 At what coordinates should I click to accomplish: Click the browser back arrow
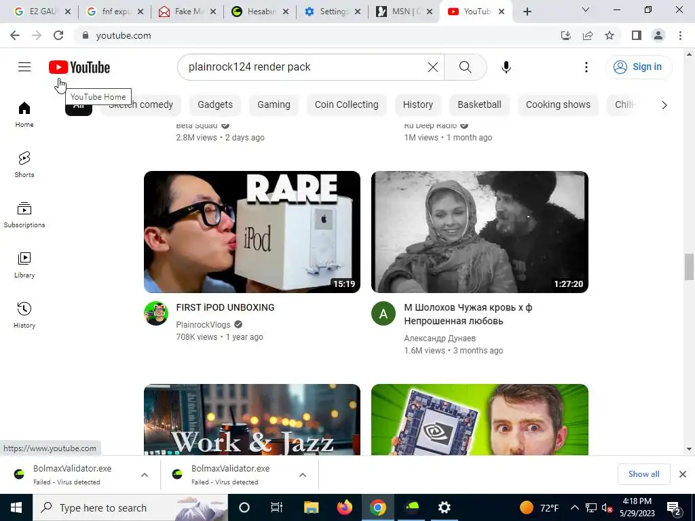(x=15, y=35)
